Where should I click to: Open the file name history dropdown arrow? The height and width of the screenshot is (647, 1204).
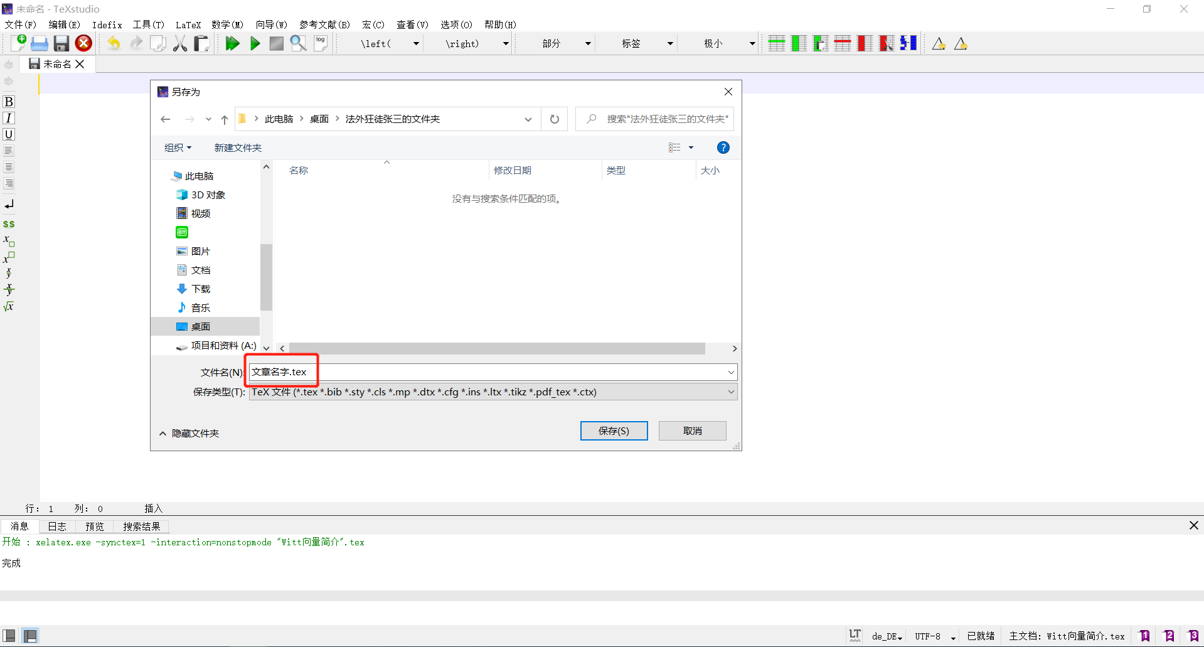(x=731, y=372)
